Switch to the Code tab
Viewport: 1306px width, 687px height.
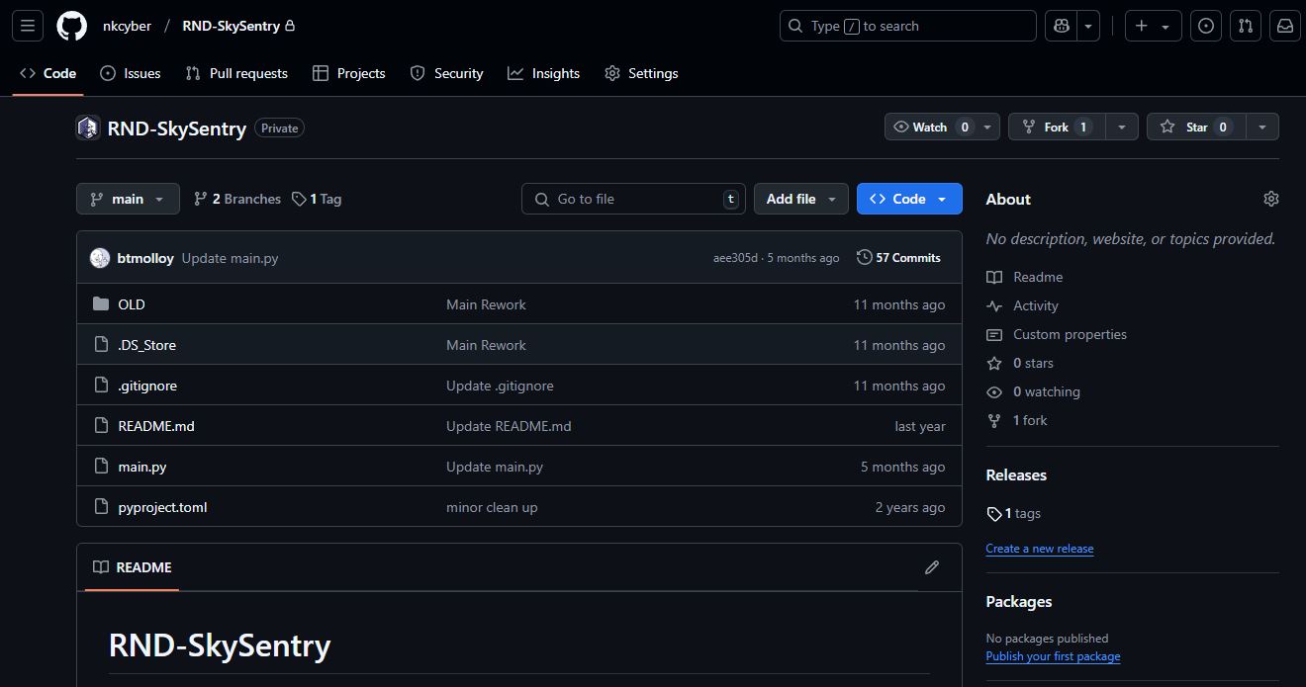(x=47, y=73)
